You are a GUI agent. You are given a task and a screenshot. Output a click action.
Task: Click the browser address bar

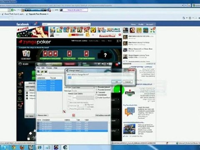point(91,5)
